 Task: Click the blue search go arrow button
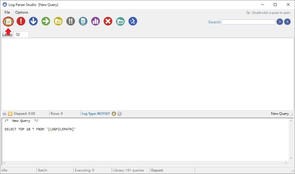(x=279, y=22)
